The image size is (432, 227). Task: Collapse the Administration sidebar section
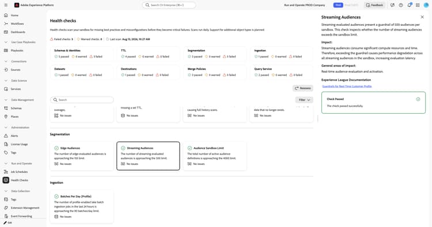[x=6, y=128]
